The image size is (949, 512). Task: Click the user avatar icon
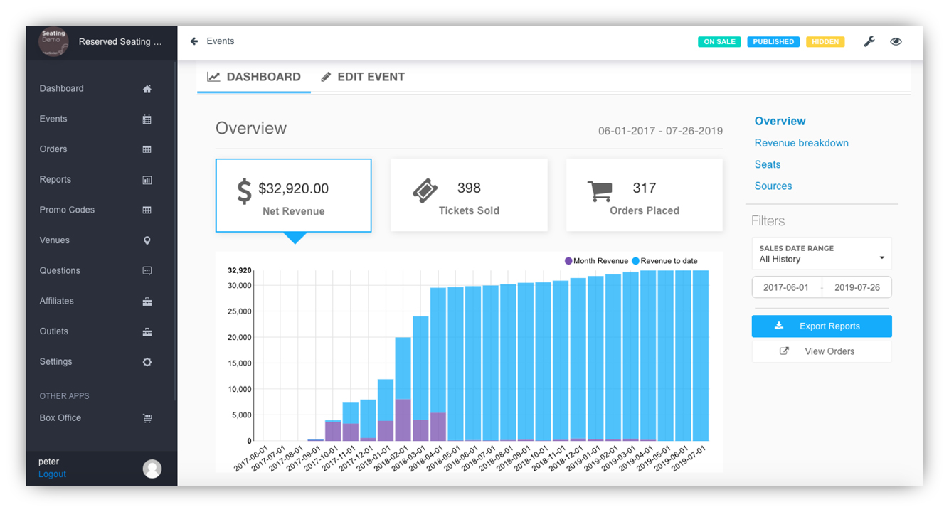[152, 469]
